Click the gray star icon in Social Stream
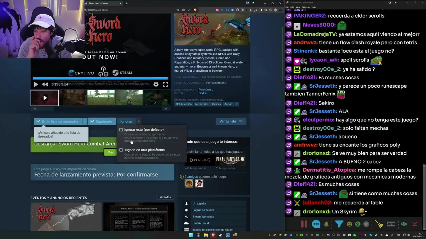This screenshot has height=239, width=426. (366, 224)
